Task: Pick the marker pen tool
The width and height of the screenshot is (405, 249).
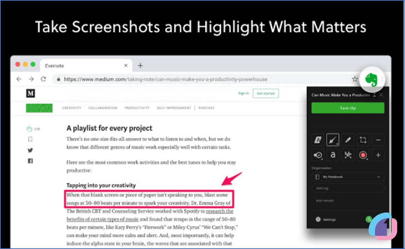Action: pyautogui.click(x=348, y=140)
